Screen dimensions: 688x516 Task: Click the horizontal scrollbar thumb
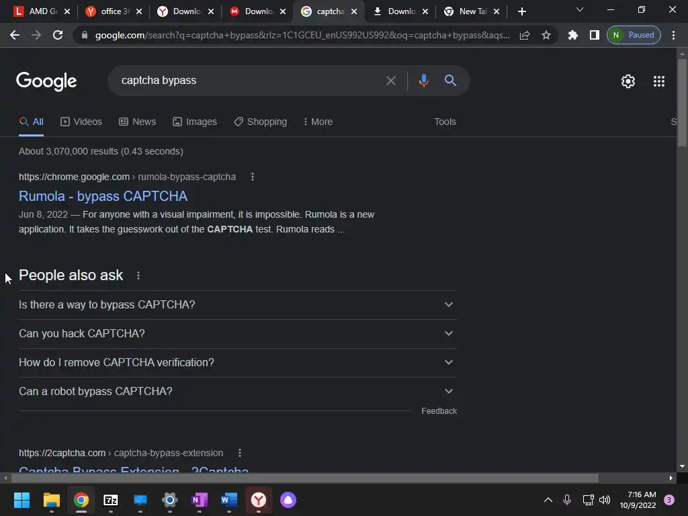click(x=305, y=478)
